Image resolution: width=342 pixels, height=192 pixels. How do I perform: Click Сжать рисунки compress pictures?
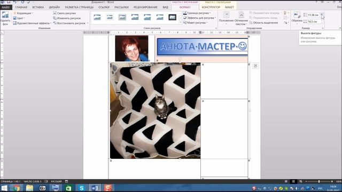pyautogui.click(x=65, y=13)
